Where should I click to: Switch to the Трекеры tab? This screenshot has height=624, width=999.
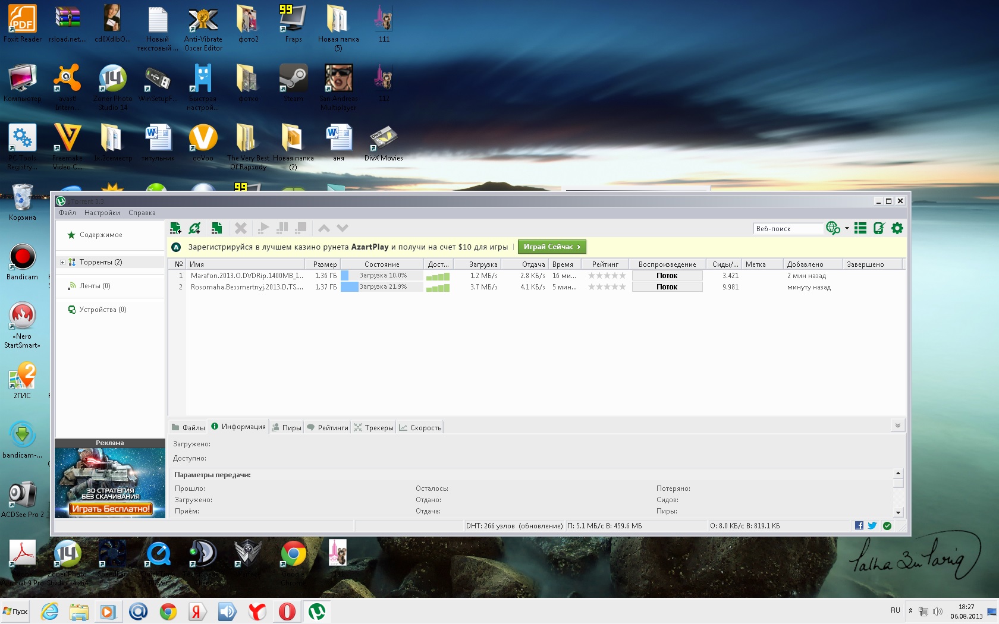(x=373, y=427)
